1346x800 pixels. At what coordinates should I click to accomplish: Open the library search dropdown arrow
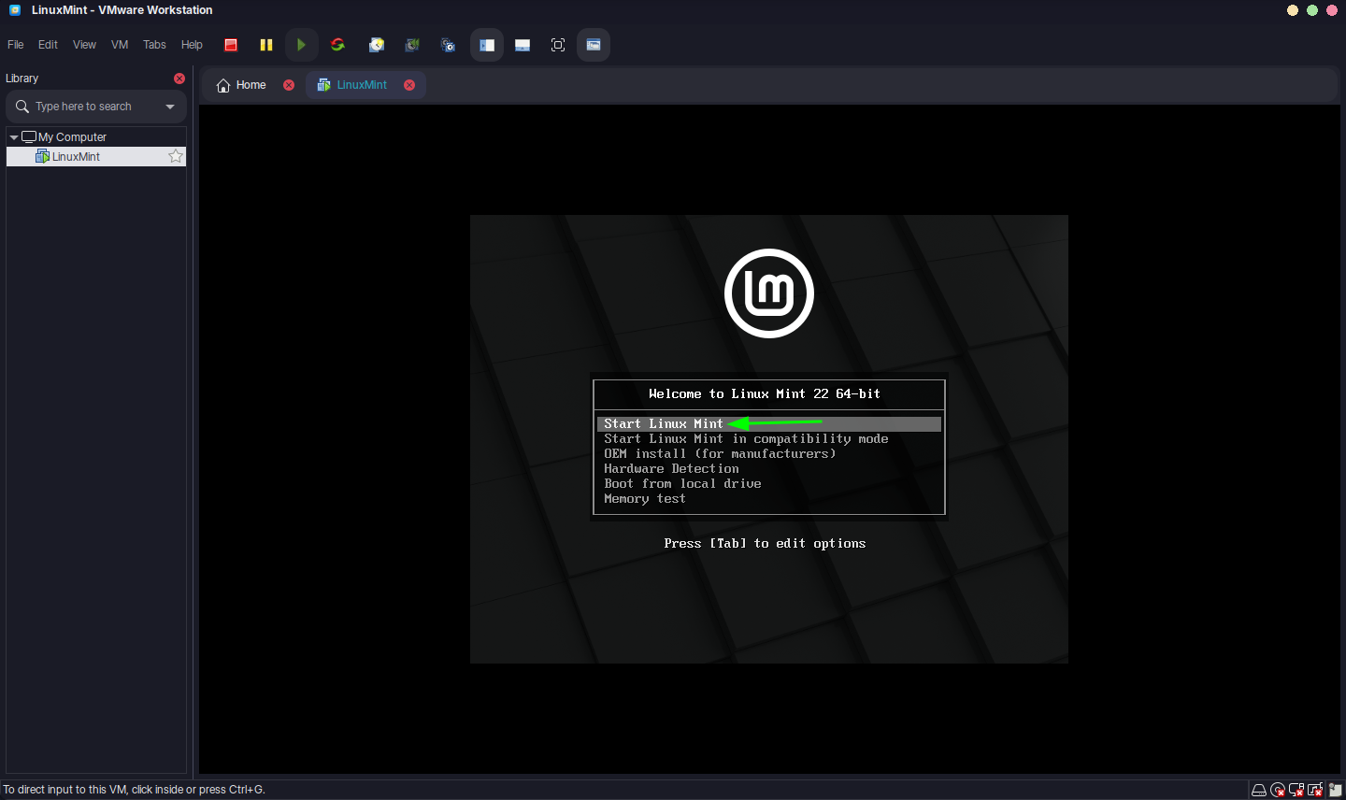pos(170,107)
